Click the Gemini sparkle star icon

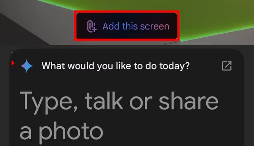point(27,66)
